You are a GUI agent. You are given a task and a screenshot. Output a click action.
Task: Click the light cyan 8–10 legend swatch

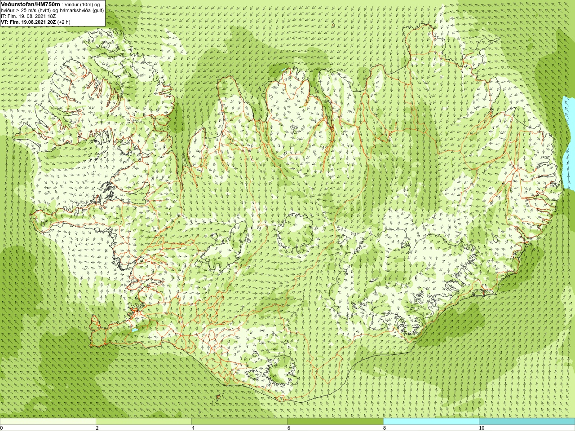pos(431,422)
